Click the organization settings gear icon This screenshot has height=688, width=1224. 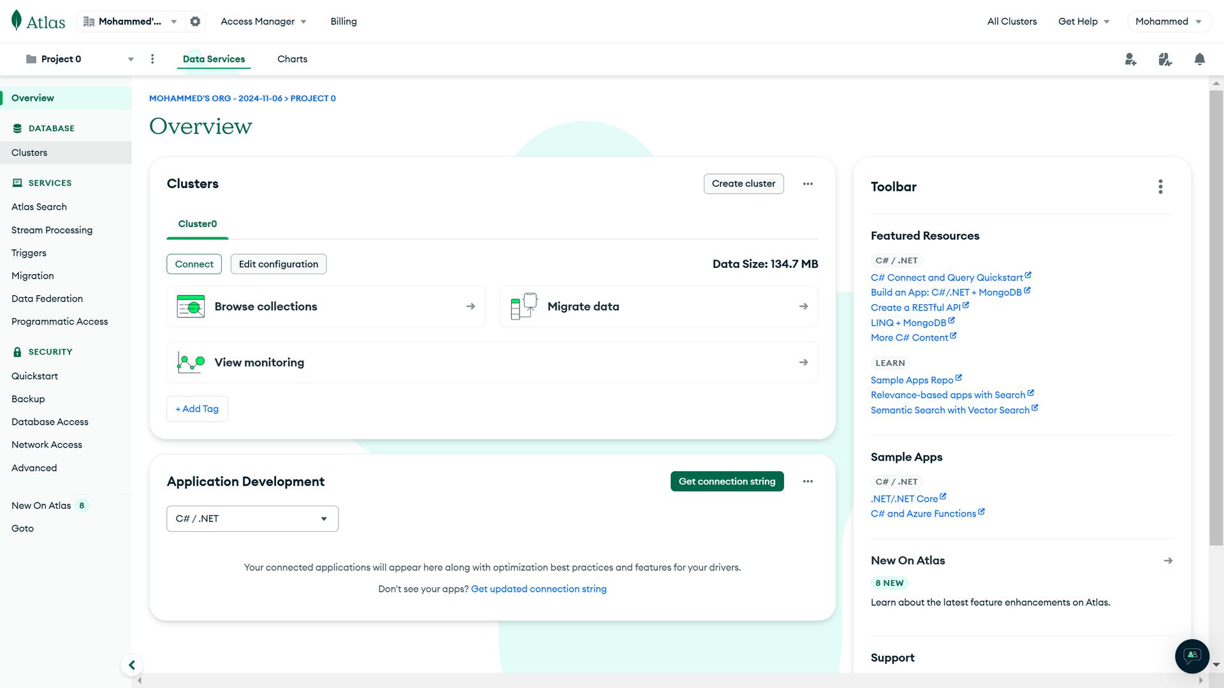[x=195, y=21]
